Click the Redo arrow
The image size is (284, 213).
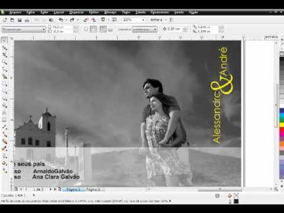click(72, 20)
